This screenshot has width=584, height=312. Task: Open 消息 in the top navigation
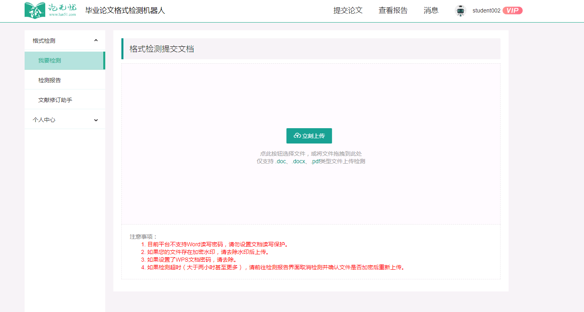click(x=431, y=10)
